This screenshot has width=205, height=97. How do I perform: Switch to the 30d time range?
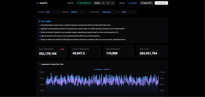(108, 3)
